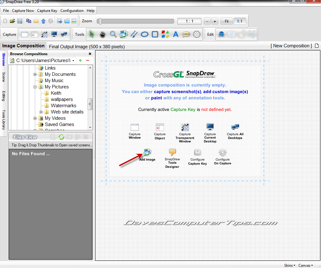Select the Capture Object icon in Capture toolbar
321x268 pixels.
pyautogui.click(x=35, y=34)
